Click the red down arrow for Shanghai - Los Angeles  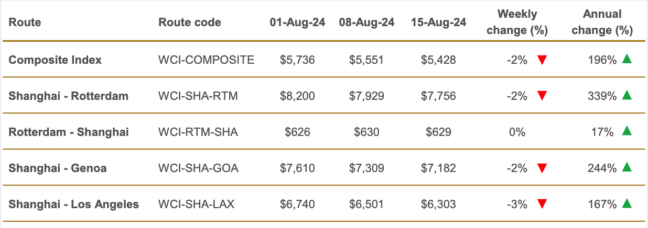542,204
